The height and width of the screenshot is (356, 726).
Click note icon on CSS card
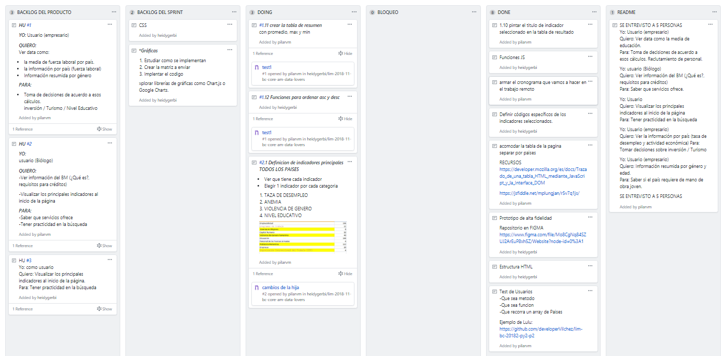click(x=134, y=25)
